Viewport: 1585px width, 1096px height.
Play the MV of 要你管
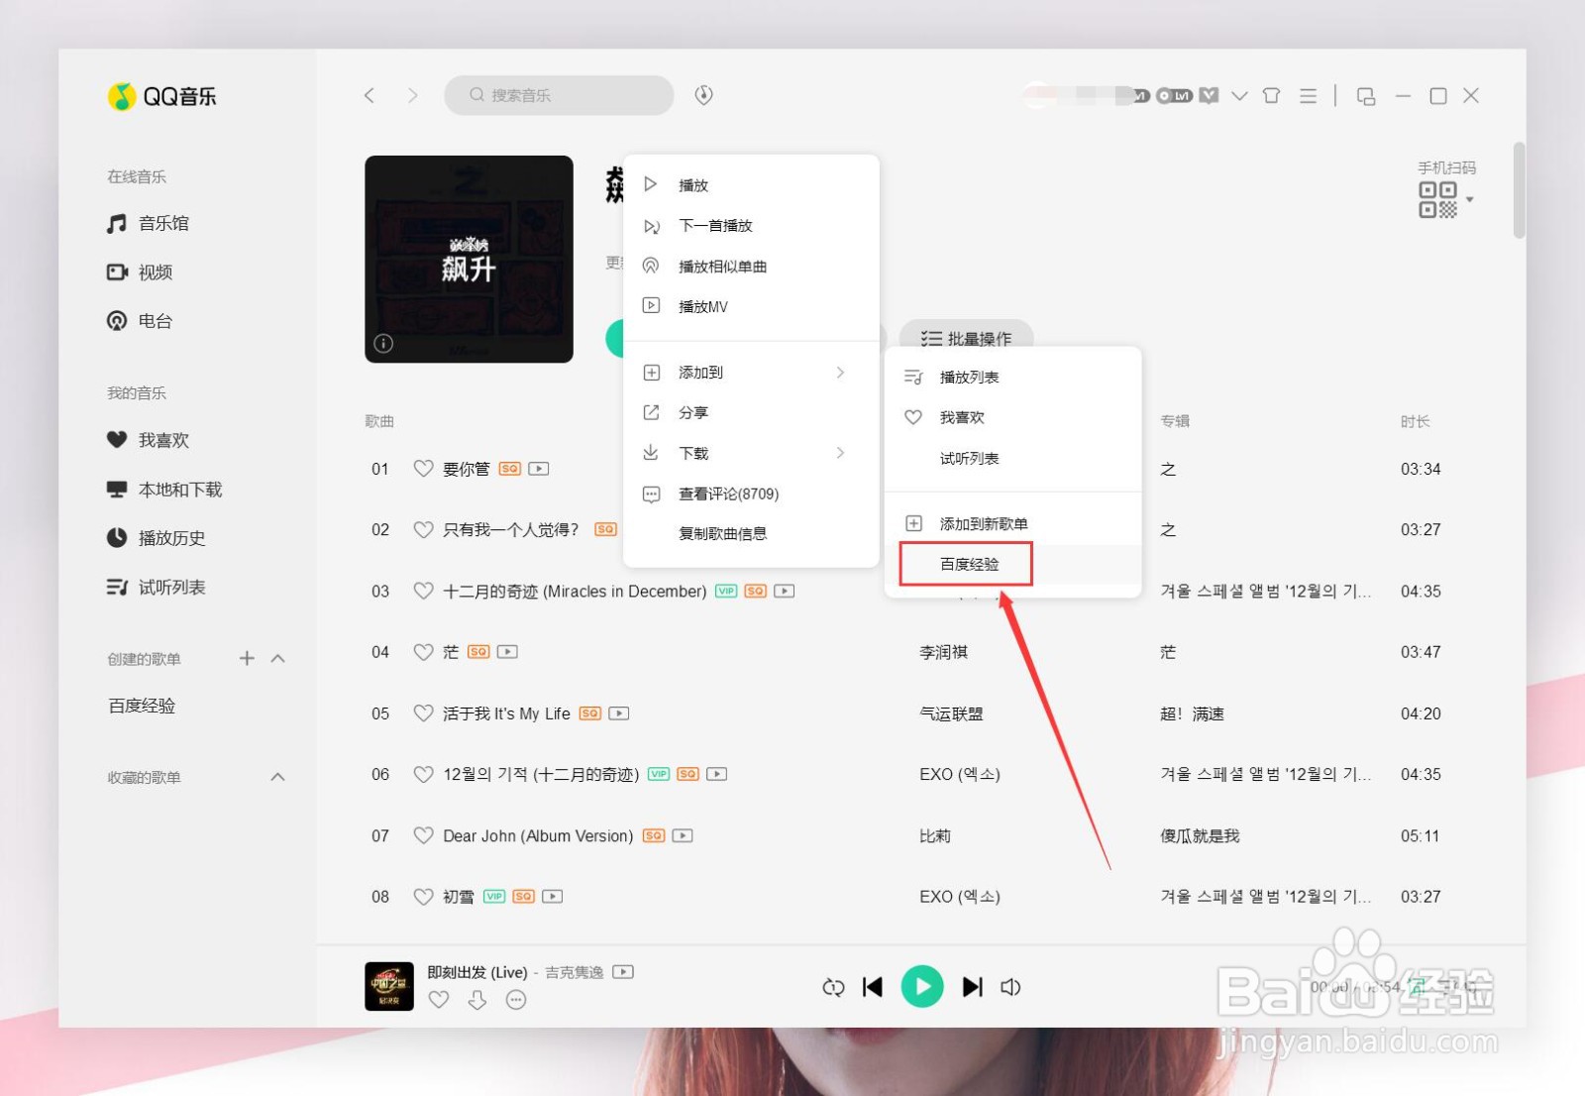click(539, 469)
